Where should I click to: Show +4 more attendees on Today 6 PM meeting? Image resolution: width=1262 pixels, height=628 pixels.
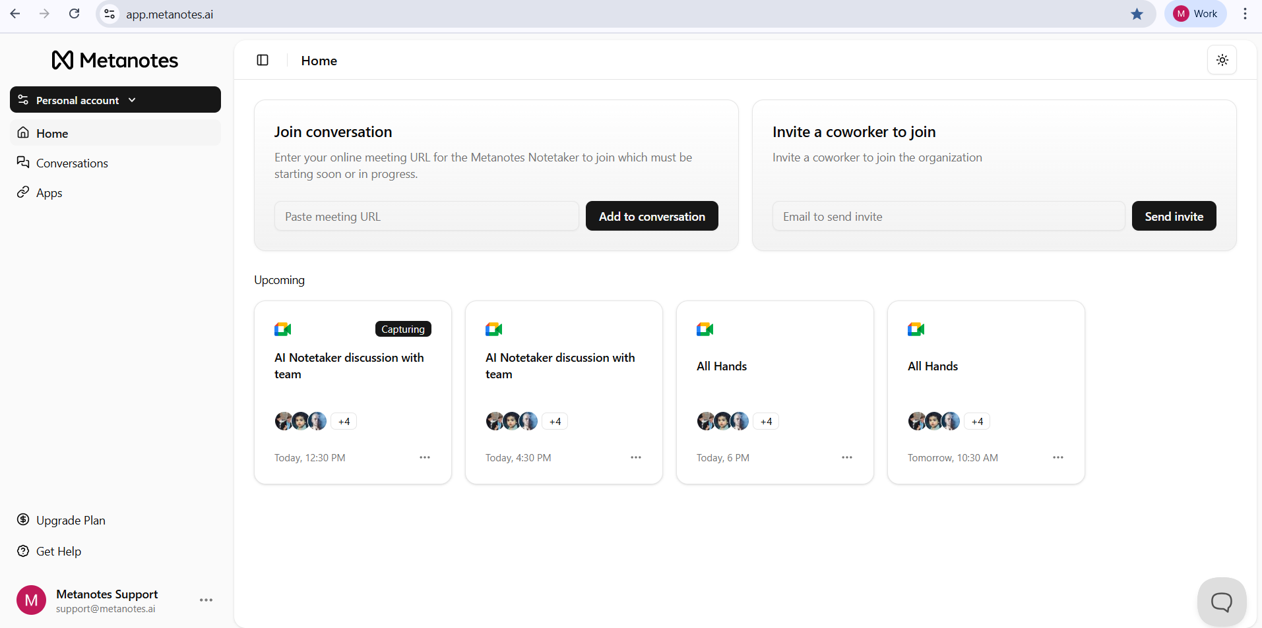(766, 421)
